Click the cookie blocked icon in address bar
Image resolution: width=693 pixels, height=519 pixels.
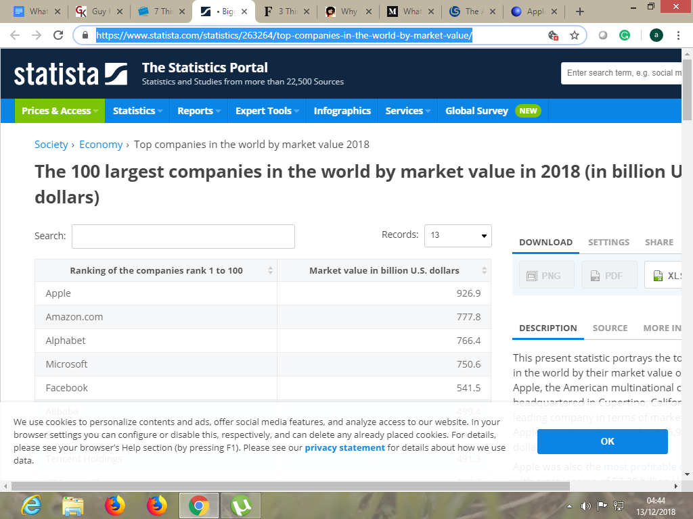tap(553, 35)
